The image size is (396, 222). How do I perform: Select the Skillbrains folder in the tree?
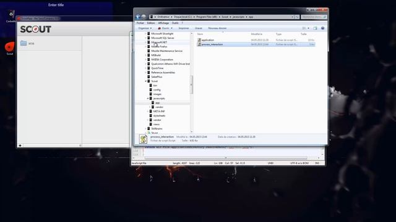157,129
